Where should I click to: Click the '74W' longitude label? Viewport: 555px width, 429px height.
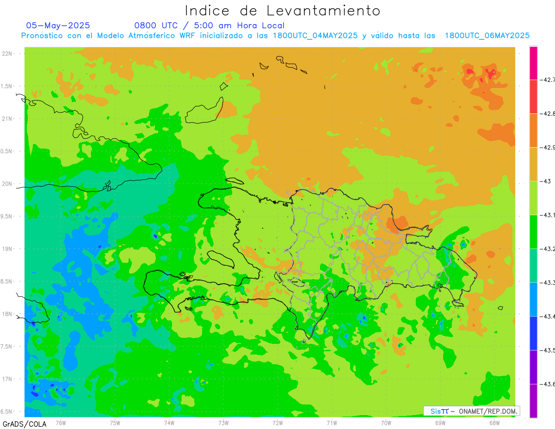169,423
